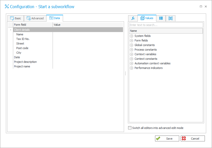Expand the Performance indicators node
Screen dimensions: 212x148
pyautogui.click(x=131, y=68)
